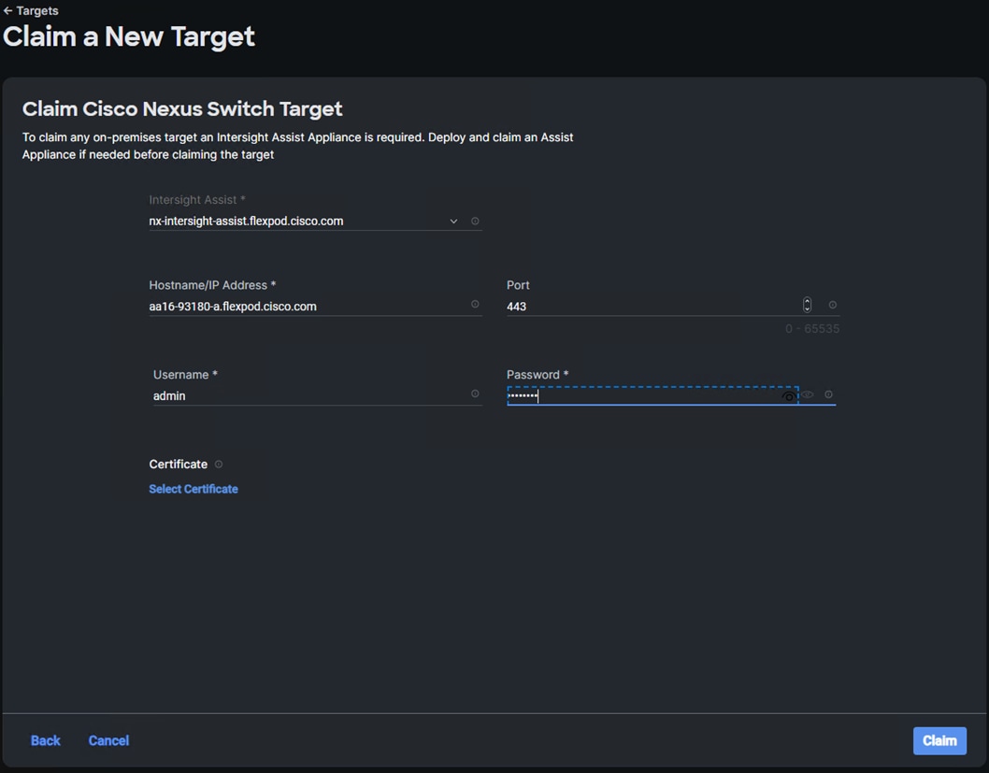Click the back arrow beside Targets

click(7, 11)
